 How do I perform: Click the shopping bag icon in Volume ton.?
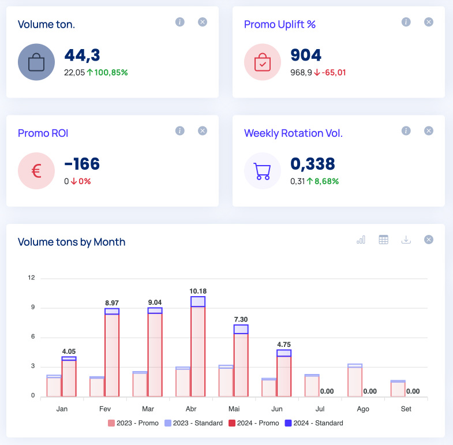tap(36, 62)
